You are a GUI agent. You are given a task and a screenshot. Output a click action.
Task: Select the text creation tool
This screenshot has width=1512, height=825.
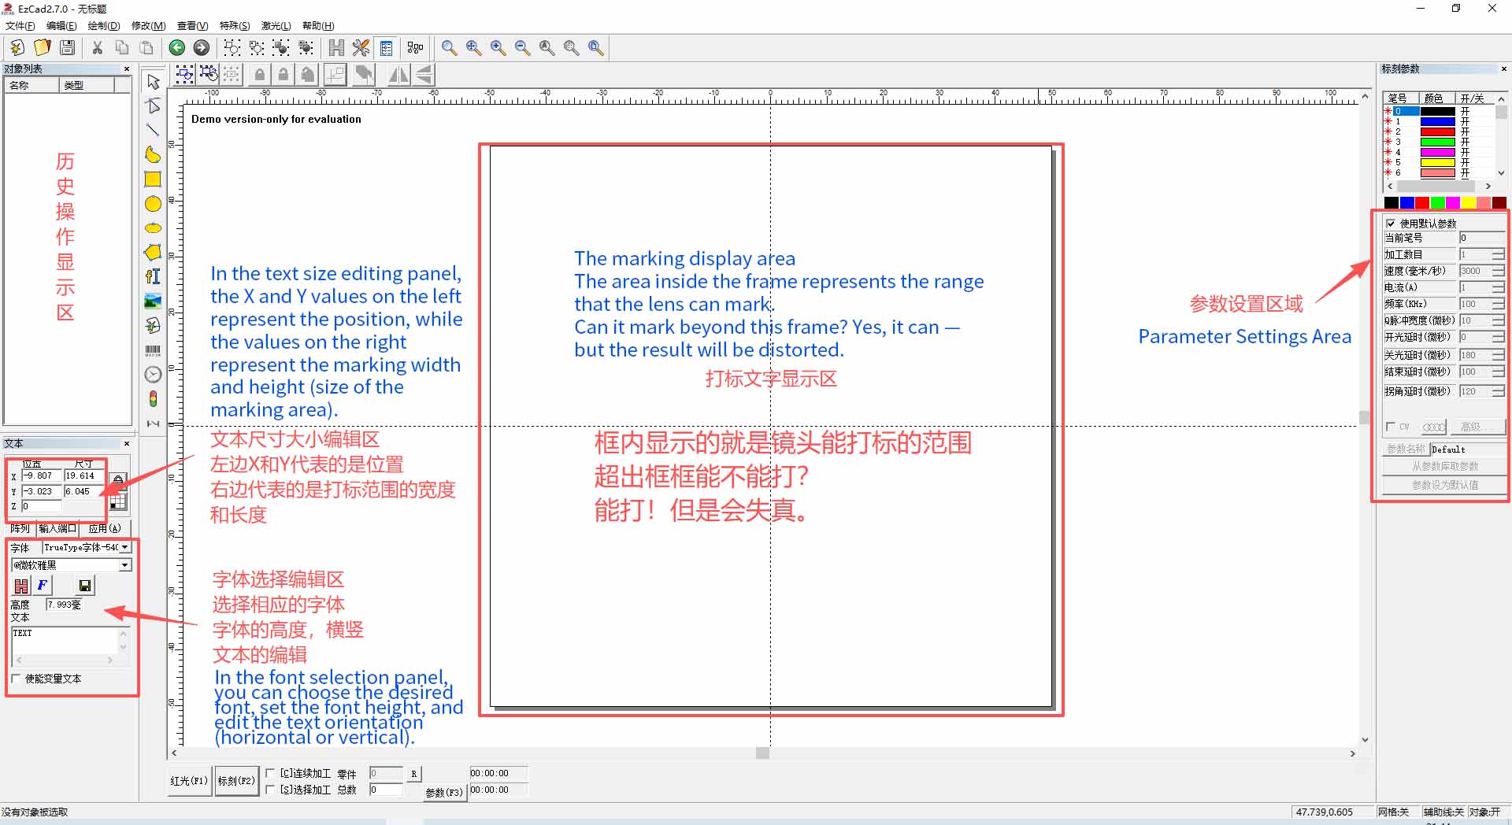click(153, 276)
